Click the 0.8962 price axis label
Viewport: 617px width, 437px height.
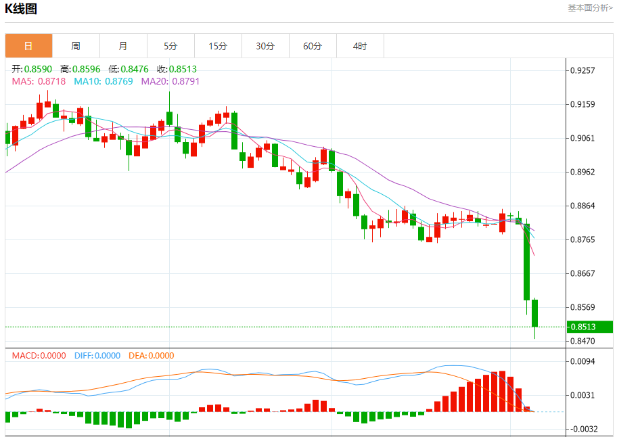tap(582, 172)
